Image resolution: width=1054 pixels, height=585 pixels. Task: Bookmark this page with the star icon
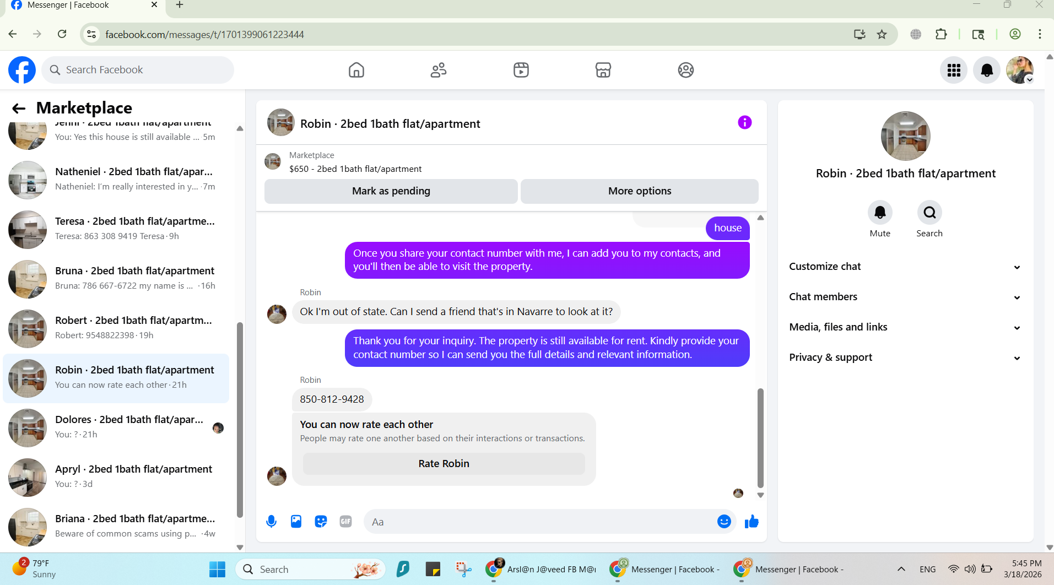pos(882,34)
